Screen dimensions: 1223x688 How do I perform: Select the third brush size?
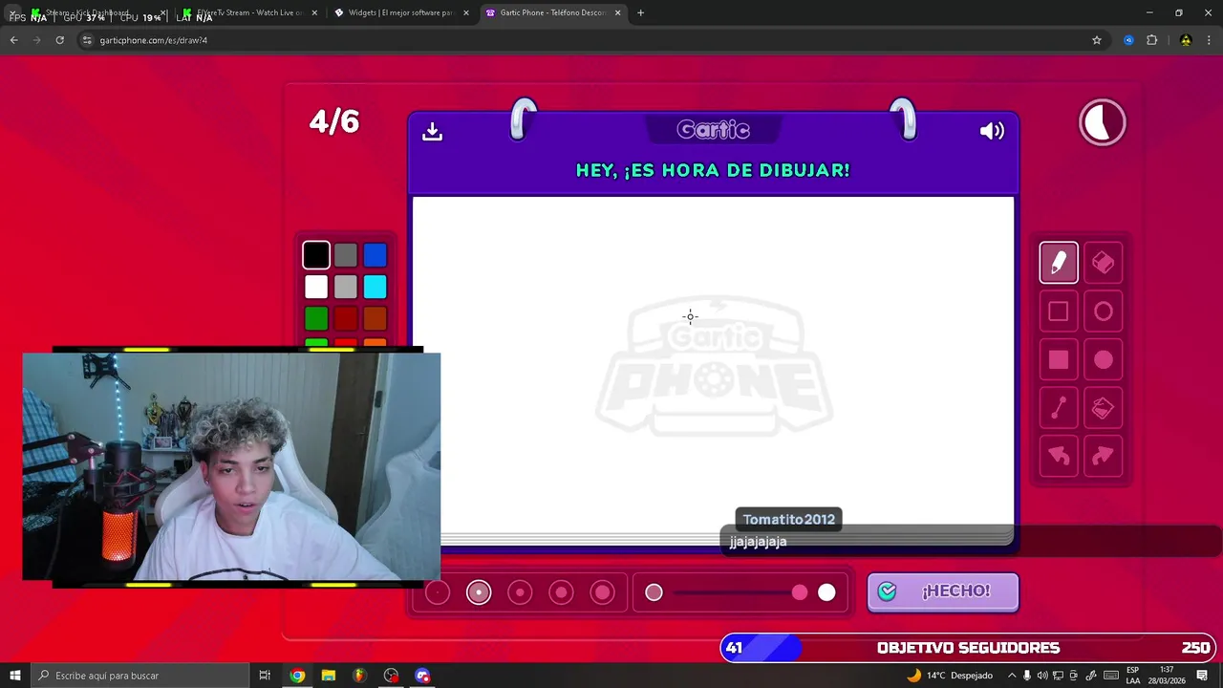[520, 592]
